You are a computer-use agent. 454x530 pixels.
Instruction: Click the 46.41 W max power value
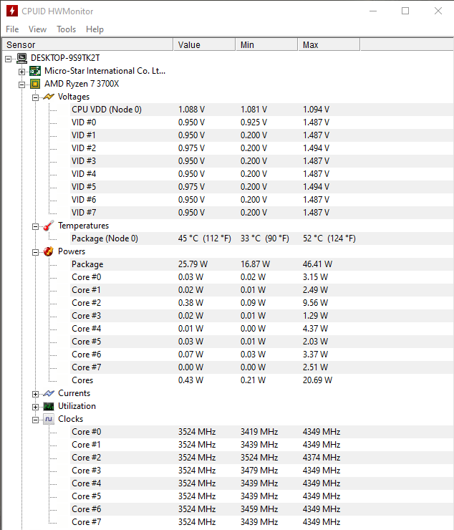pyautogui.click(x=317, y=264)
